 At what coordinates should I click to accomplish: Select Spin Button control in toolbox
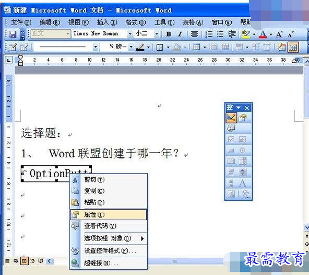click(243, 172)
